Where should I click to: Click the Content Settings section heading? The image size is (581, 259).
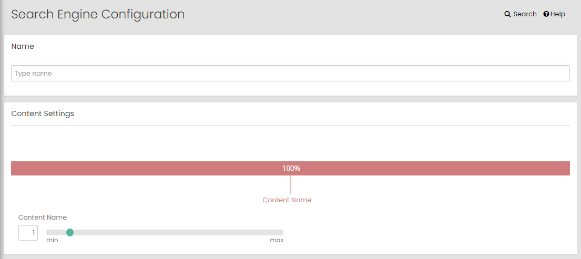pos(43,113)
